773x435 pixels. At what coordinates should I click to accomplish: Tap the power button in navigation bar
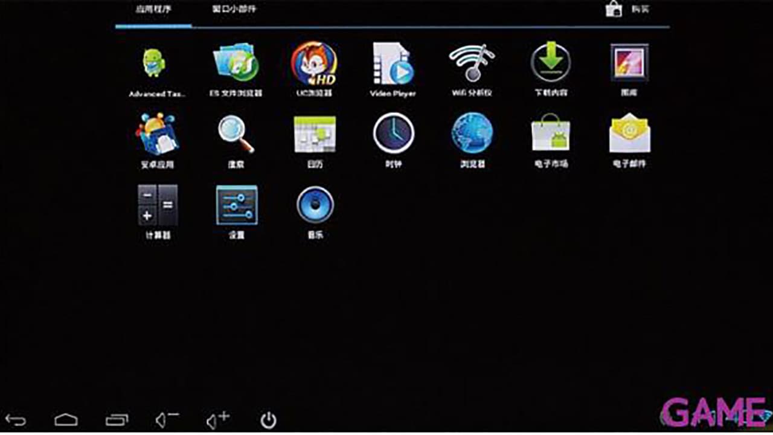click(x=268, y=420)
